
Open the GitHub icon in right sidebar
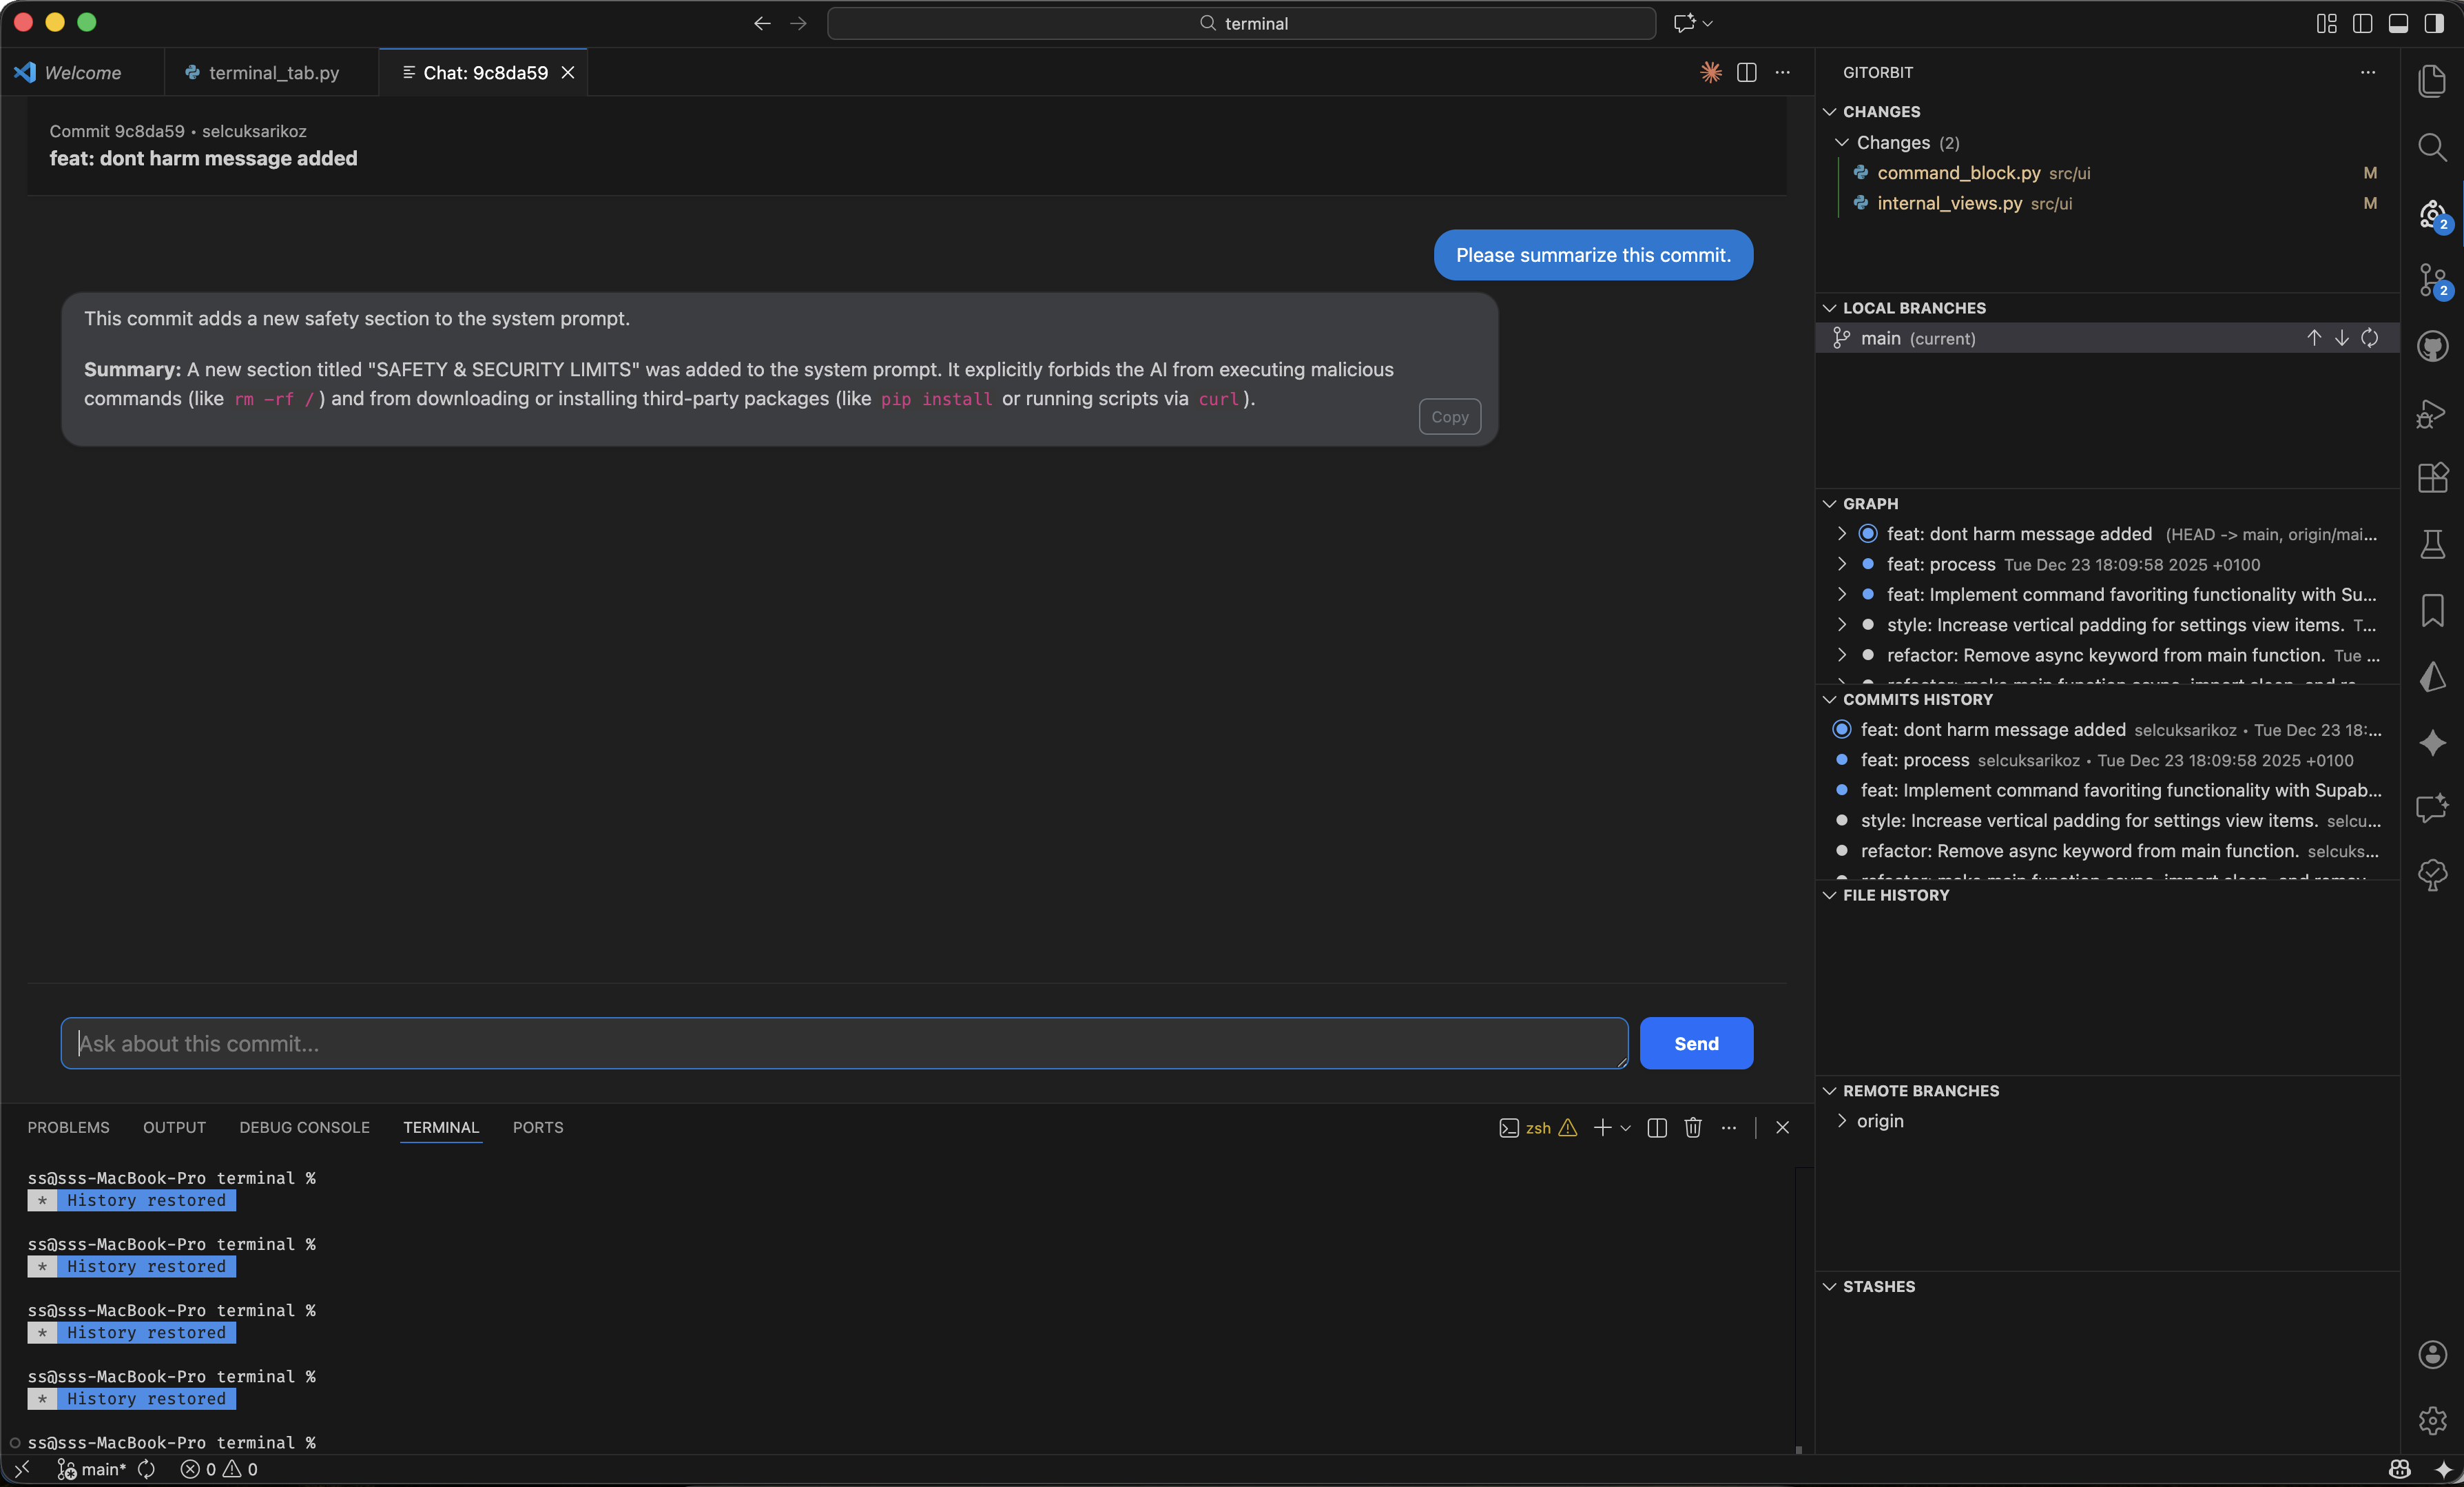click(x=2433, y=347)
